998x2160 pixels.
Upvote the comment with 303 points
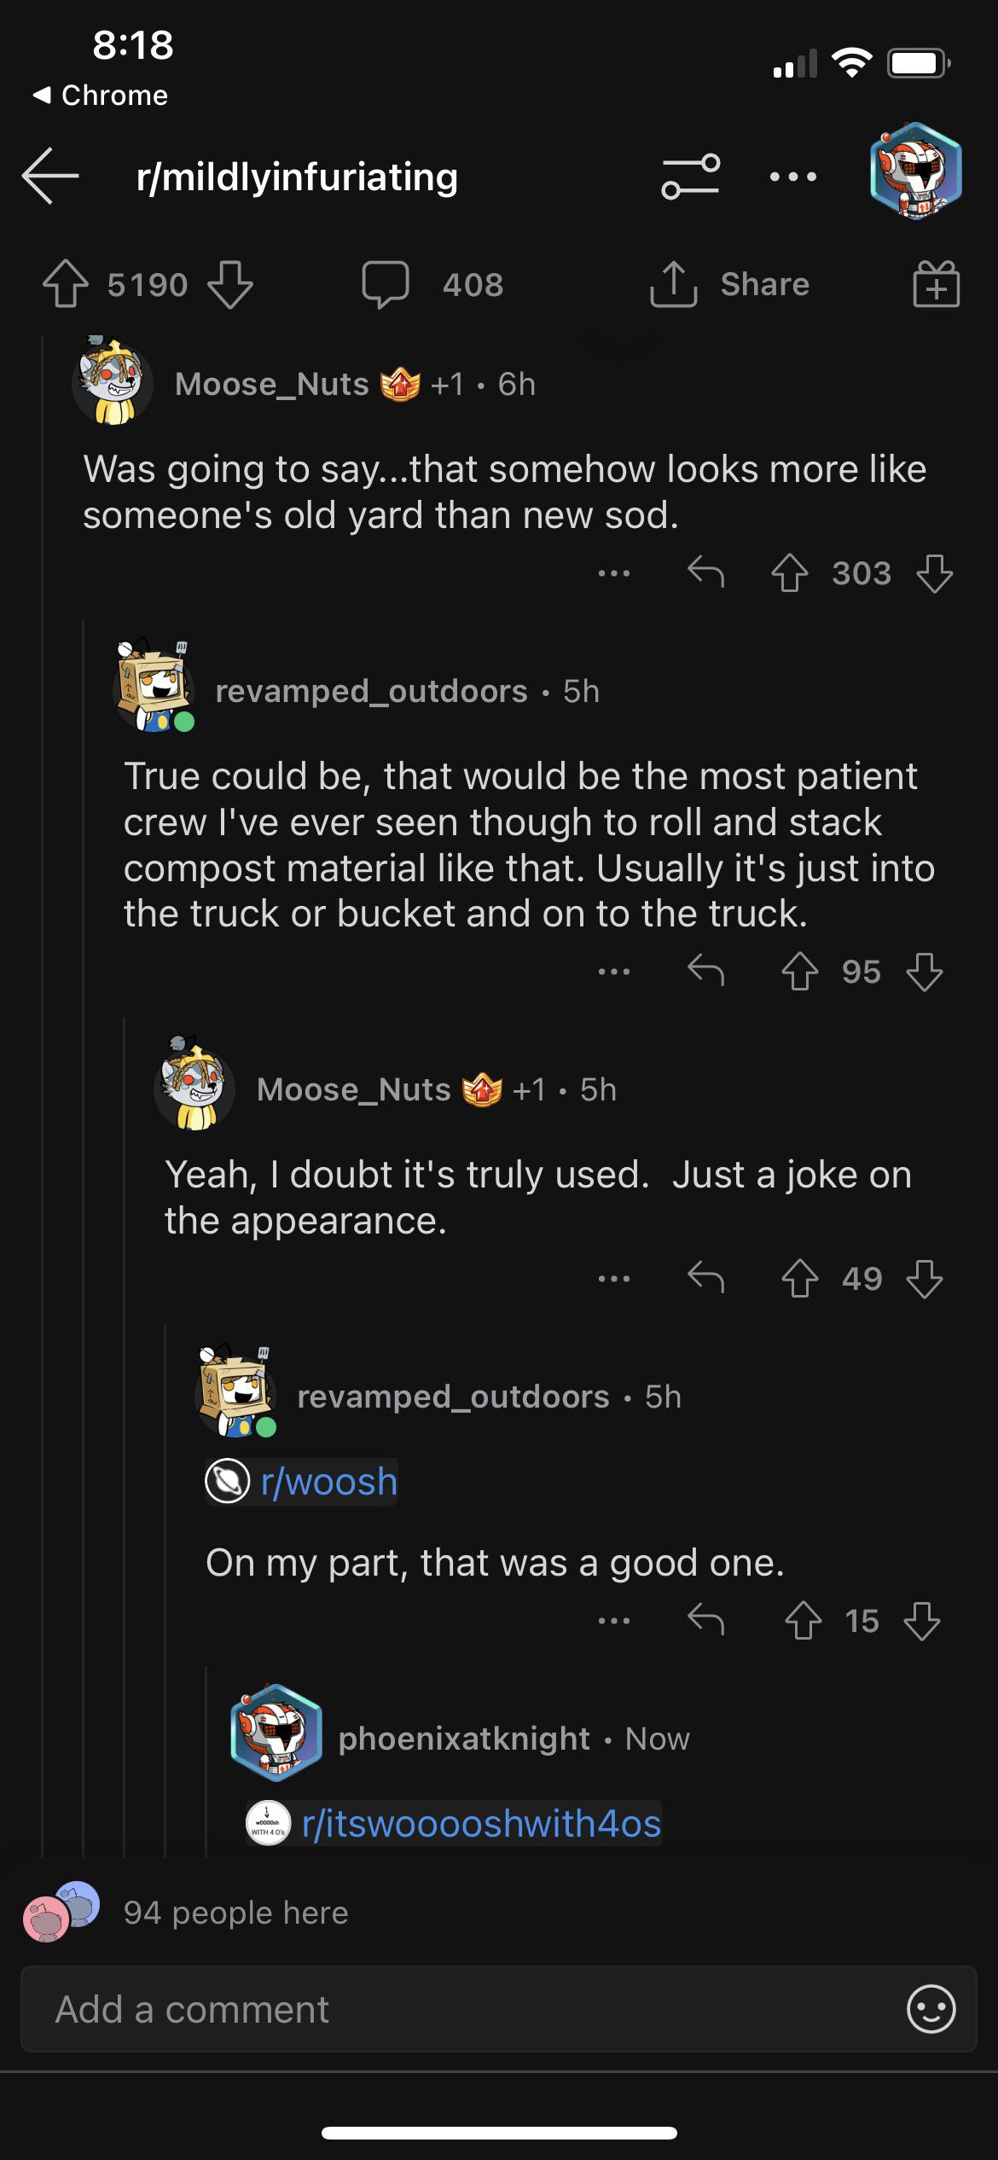click(x=790, y=572)
